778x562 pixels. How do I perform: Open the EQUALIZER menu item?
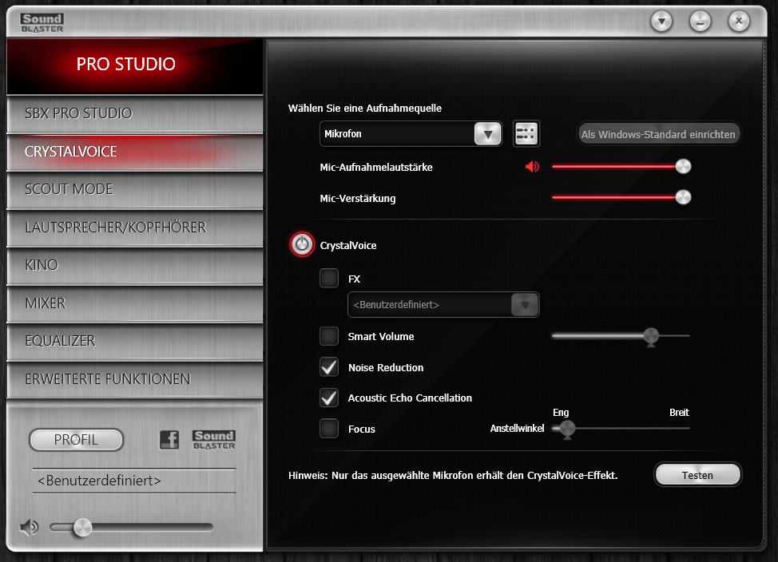click(x=134, y=341)
